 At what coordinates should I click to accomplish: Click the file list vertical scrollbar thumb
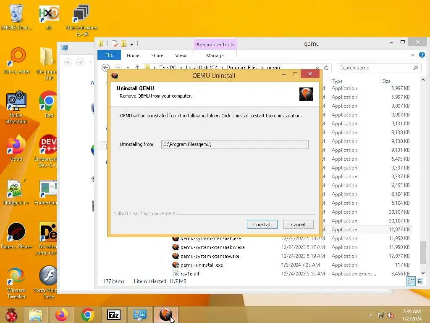click(x=423, y=252)
